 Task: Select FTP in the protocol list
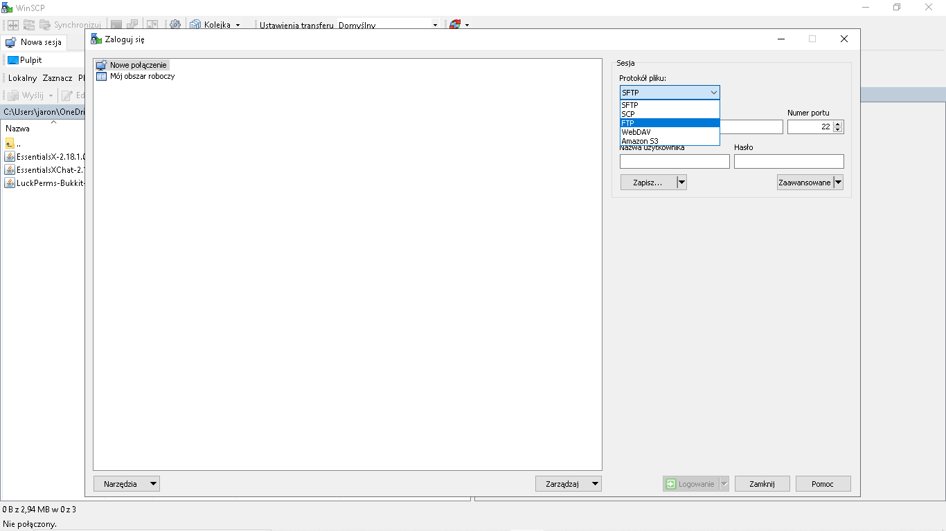click(669, 123)
